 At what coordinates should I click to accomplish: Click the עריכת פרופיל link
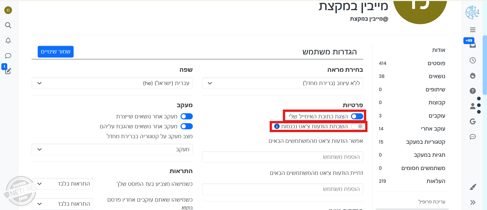[x=432, y=202]
